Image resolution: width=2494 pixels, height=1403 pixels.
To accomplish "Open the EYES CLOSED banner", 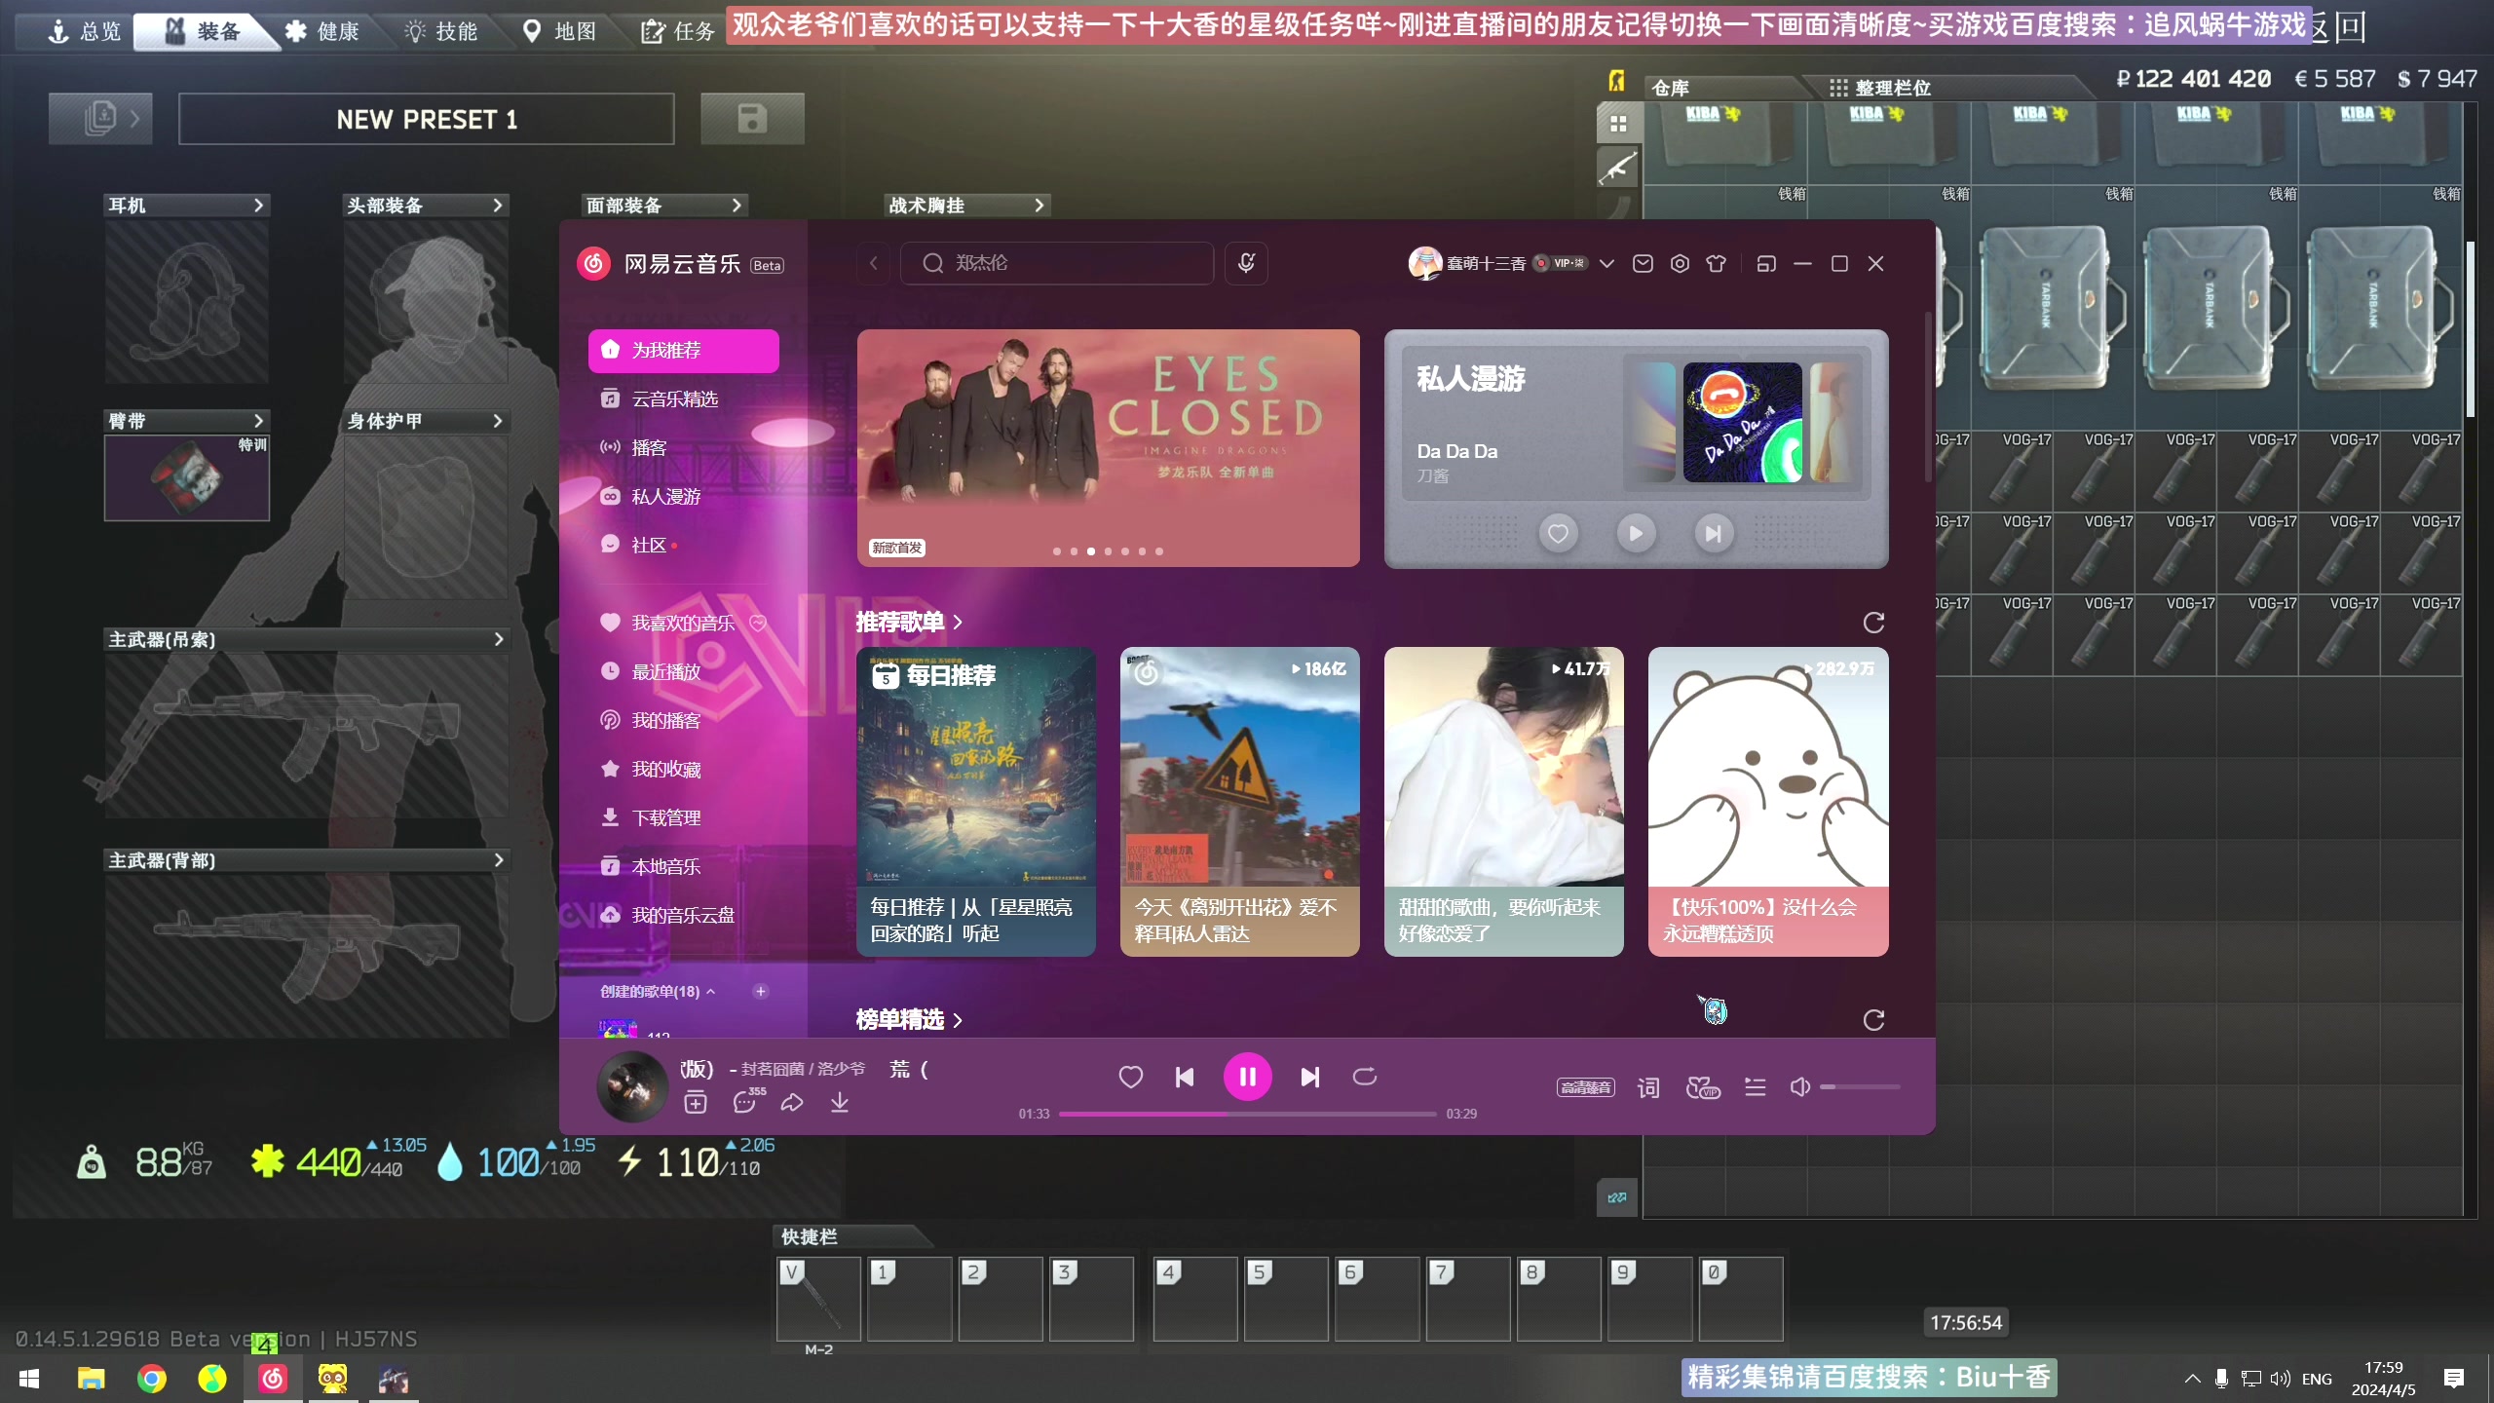I will click(x=1108, y=448).
